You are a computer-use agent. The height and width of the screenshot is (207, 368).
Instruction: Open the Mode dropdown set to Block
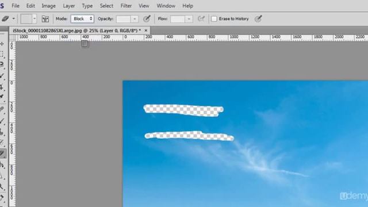pos(82,19)
